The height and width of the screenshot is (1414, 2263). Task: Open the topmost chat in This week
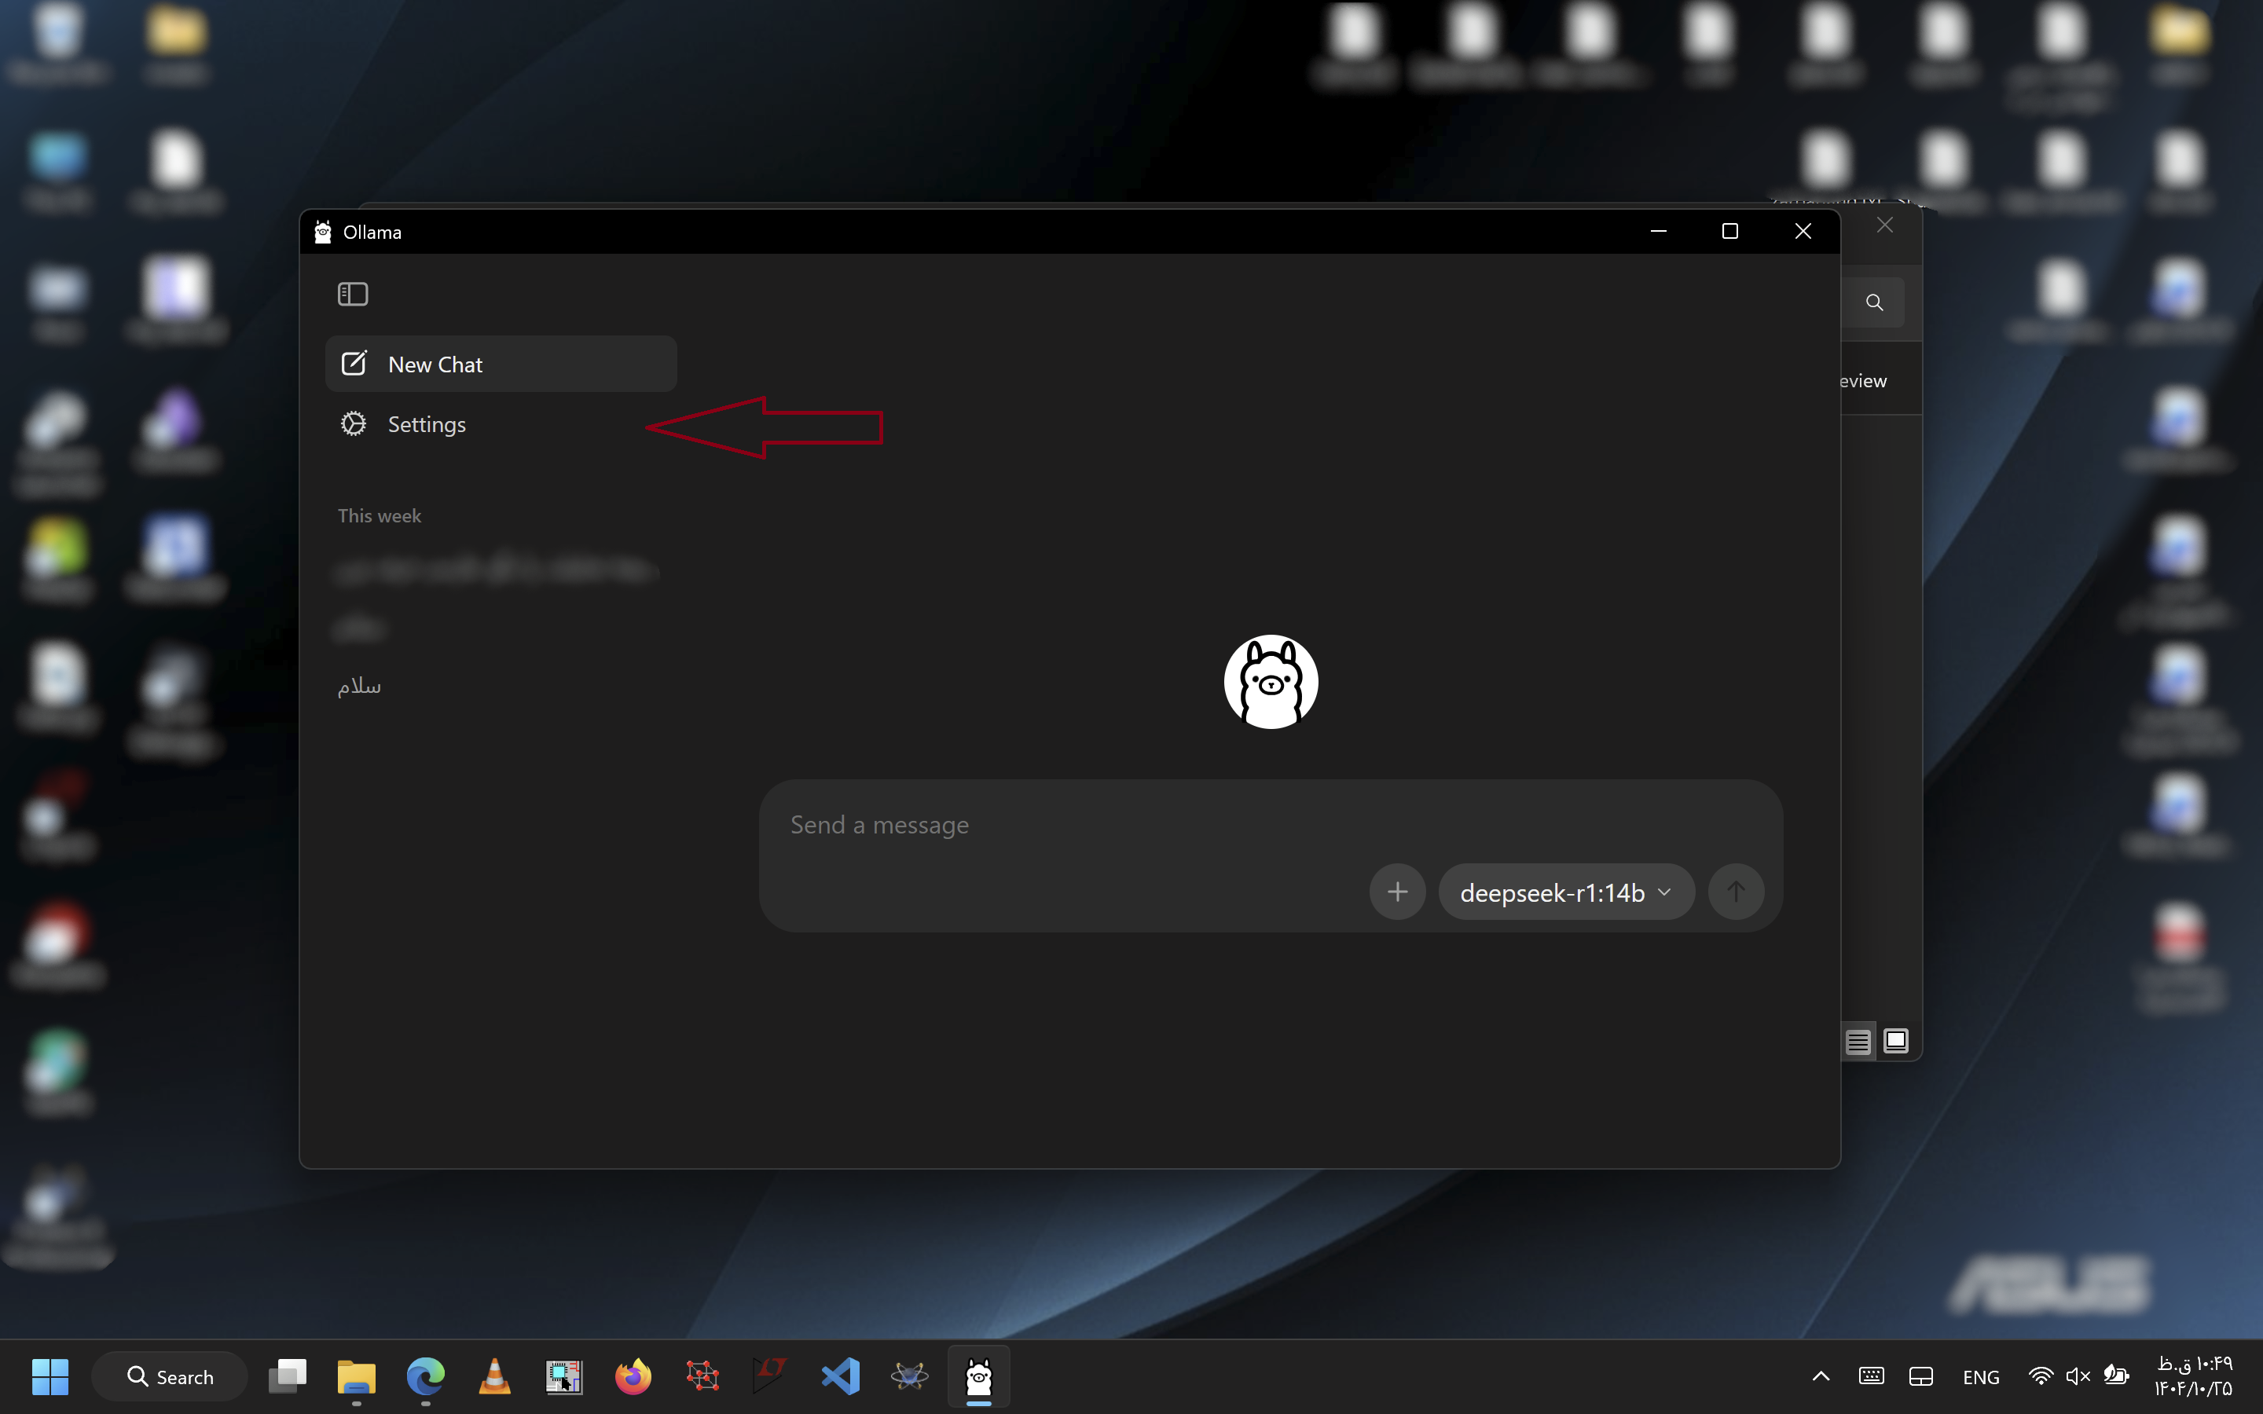495,569
